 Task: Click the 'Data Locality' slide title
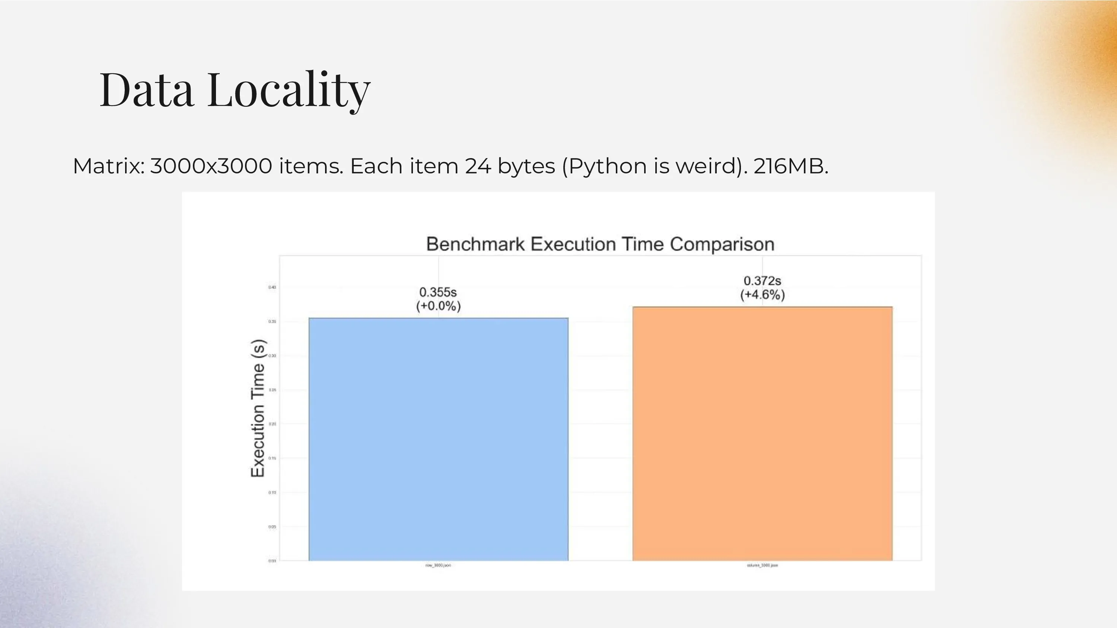[x=235, y=90]
